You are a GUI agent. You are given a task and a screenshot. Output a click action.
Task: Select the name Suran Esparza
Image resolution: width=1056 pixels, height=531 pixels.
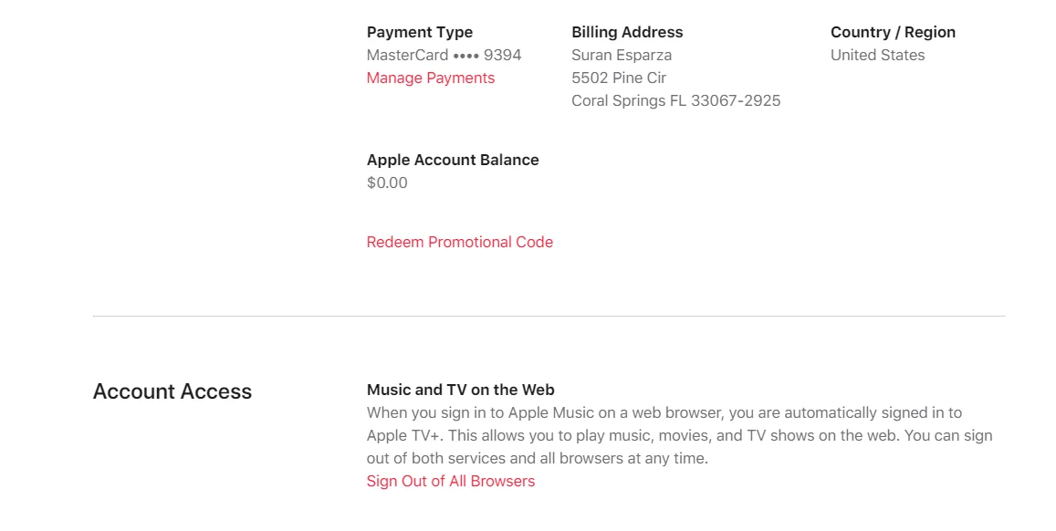tap(622, 55)
